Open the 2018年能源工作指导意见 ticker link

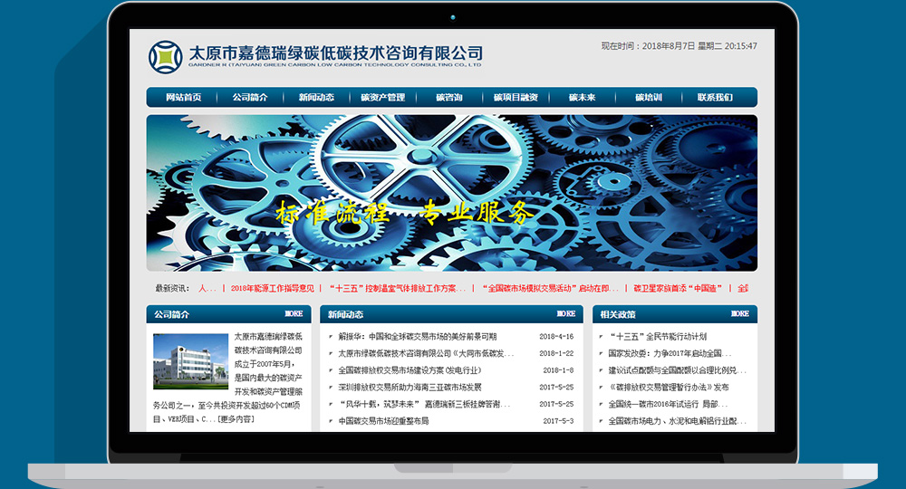[x=272, y=289]
